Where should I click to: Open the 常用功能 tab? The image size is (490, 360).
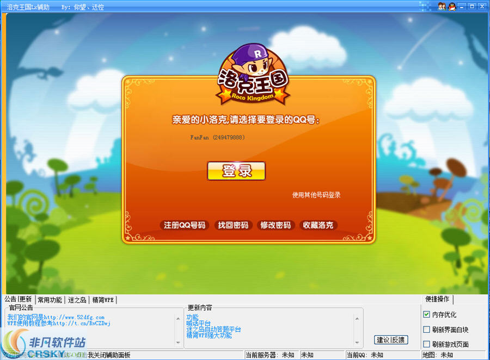pos(50,300)
